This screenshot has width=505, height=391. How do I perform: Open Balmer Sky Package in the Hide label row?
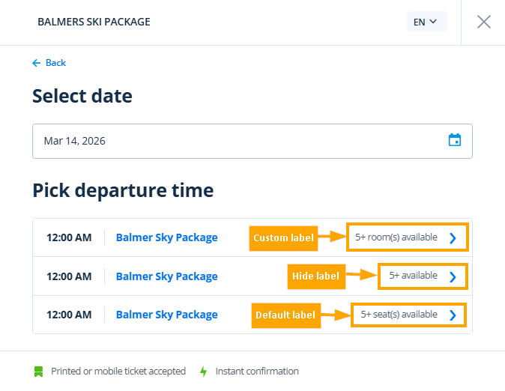166,276
